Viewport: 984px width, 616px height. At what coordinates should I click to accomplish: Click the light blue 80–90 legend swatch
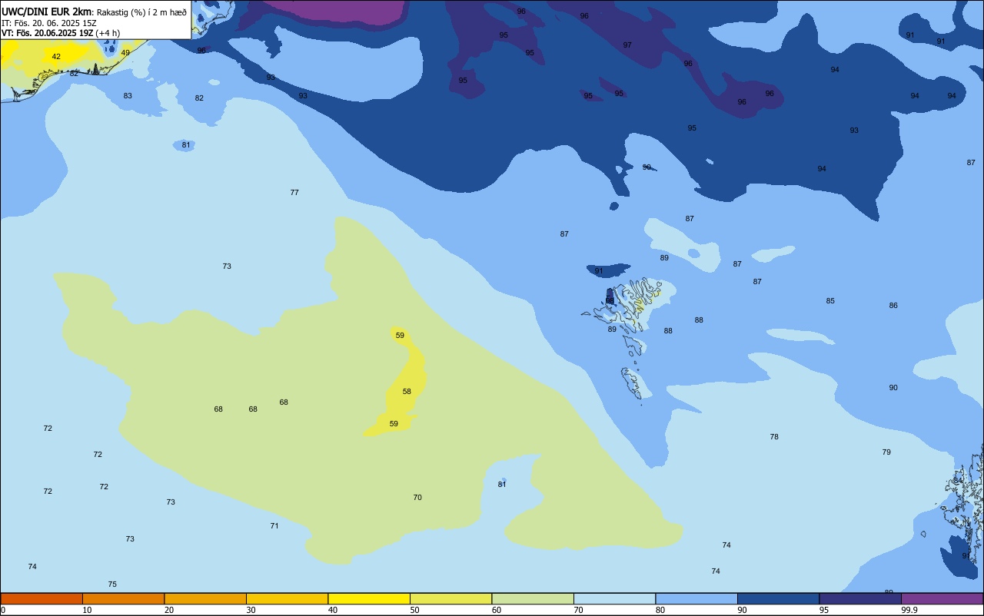[696, 599]
